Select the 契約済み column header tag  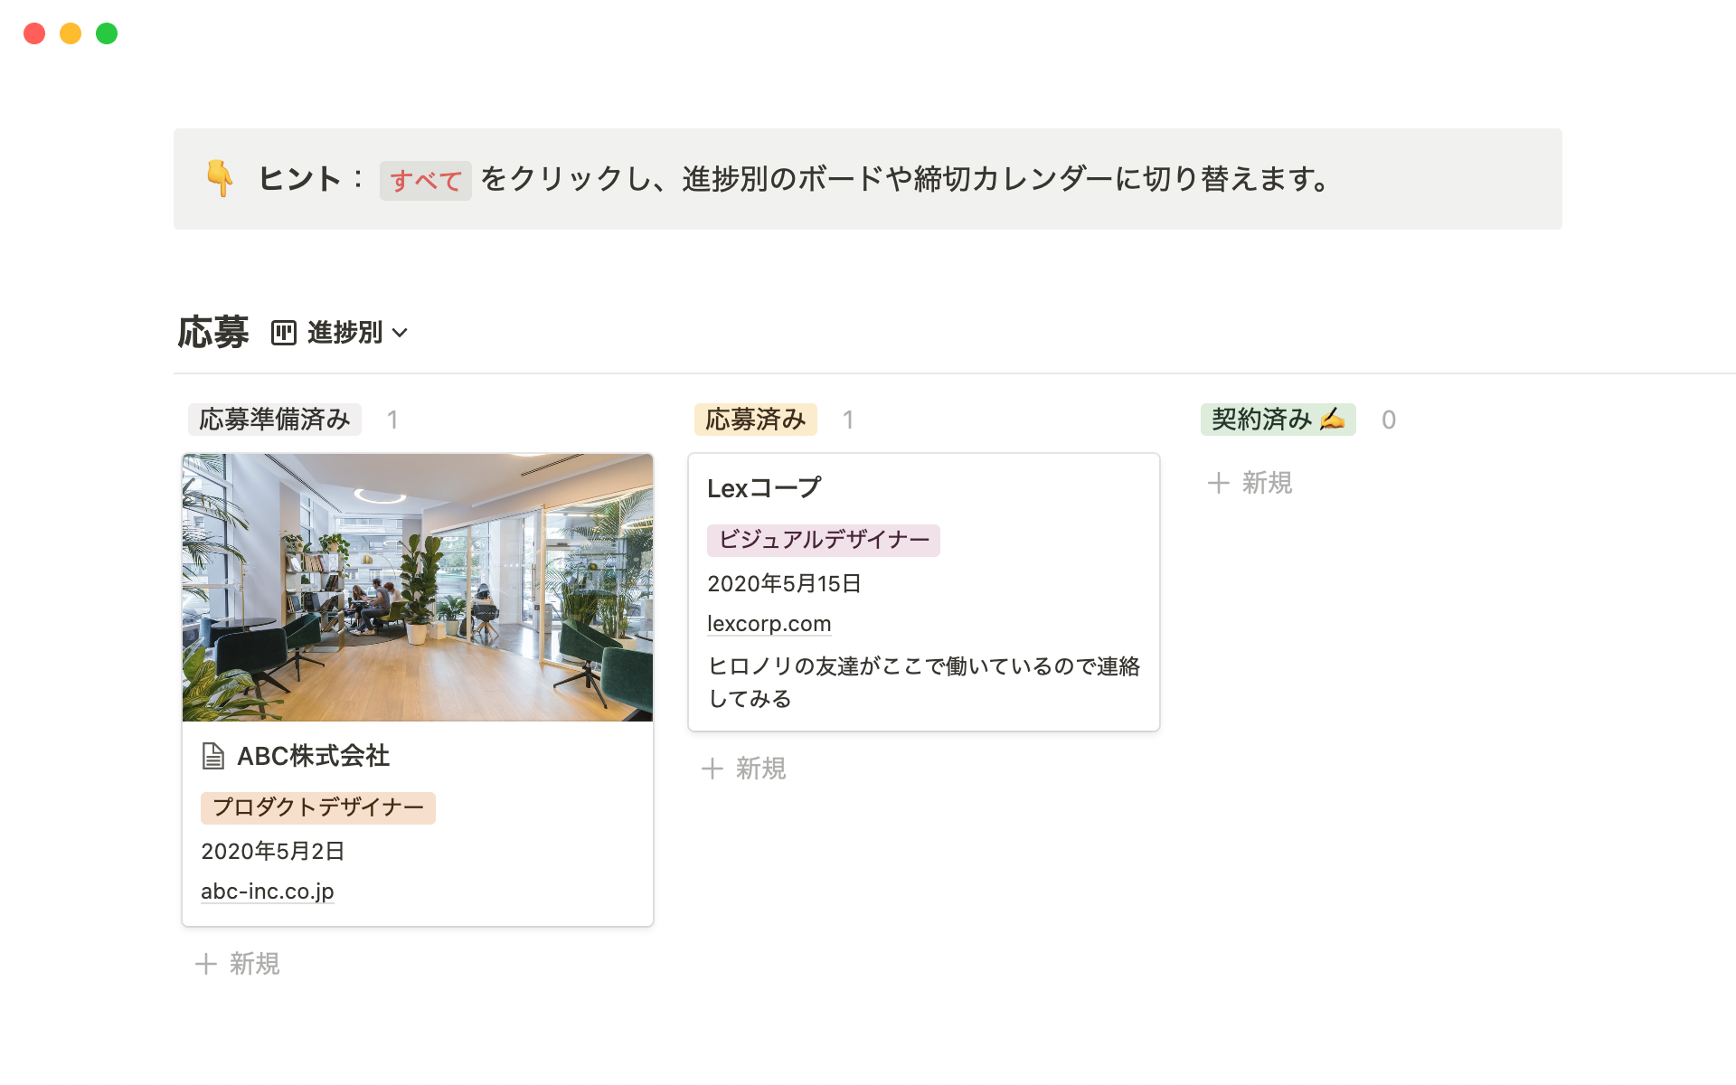pos(1277,420)
